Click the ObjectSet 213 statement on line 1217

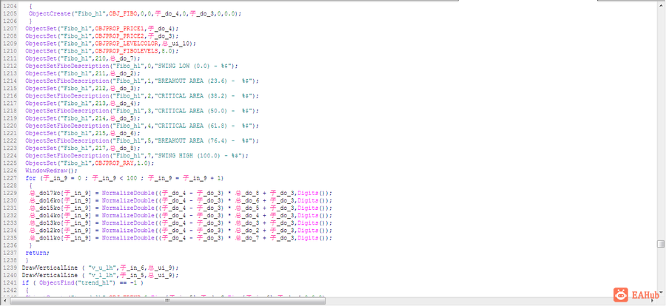point(82,103)
